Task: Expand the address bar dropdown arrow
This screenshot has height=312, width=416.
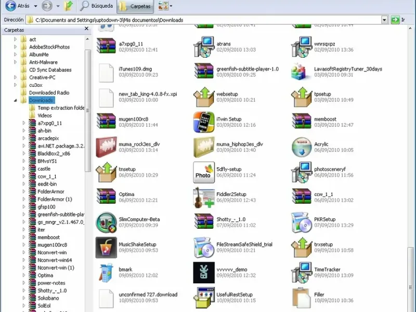Action: pos(384,20)
